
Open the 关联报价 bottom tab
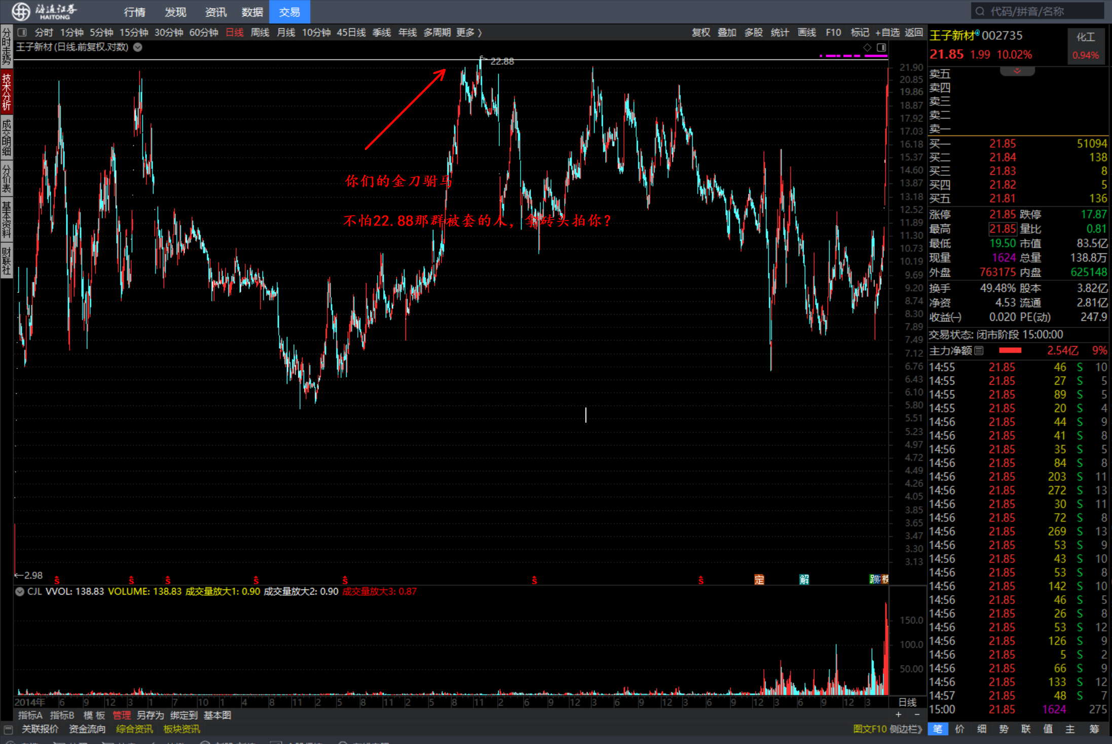coord(40,729)
